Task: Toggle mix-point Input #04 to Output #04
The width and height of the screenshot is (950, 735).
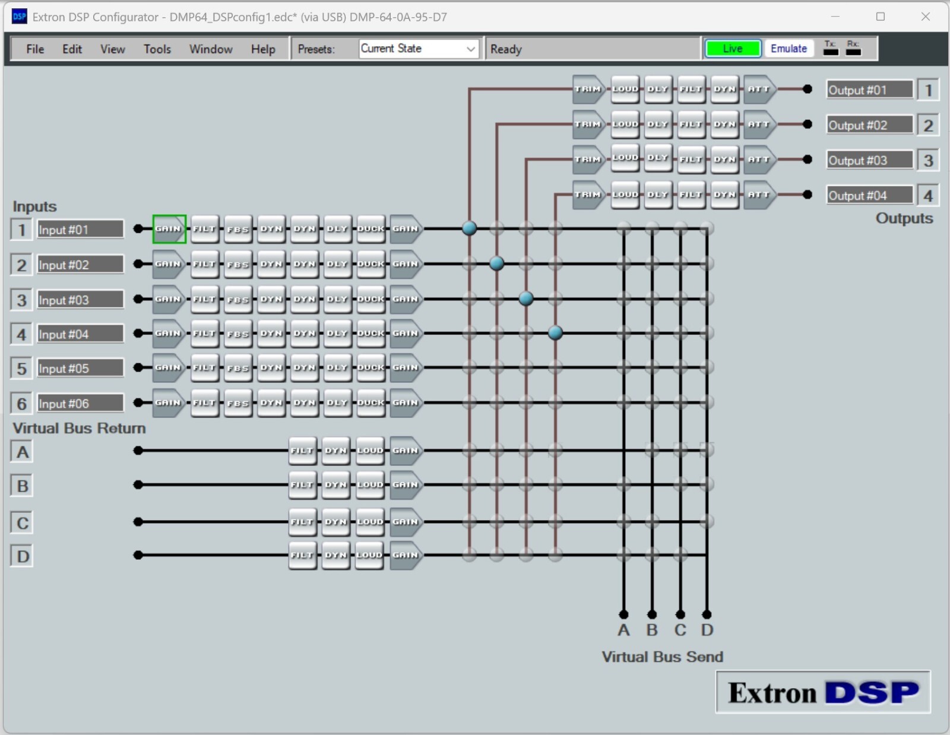Action: point(555,332)
